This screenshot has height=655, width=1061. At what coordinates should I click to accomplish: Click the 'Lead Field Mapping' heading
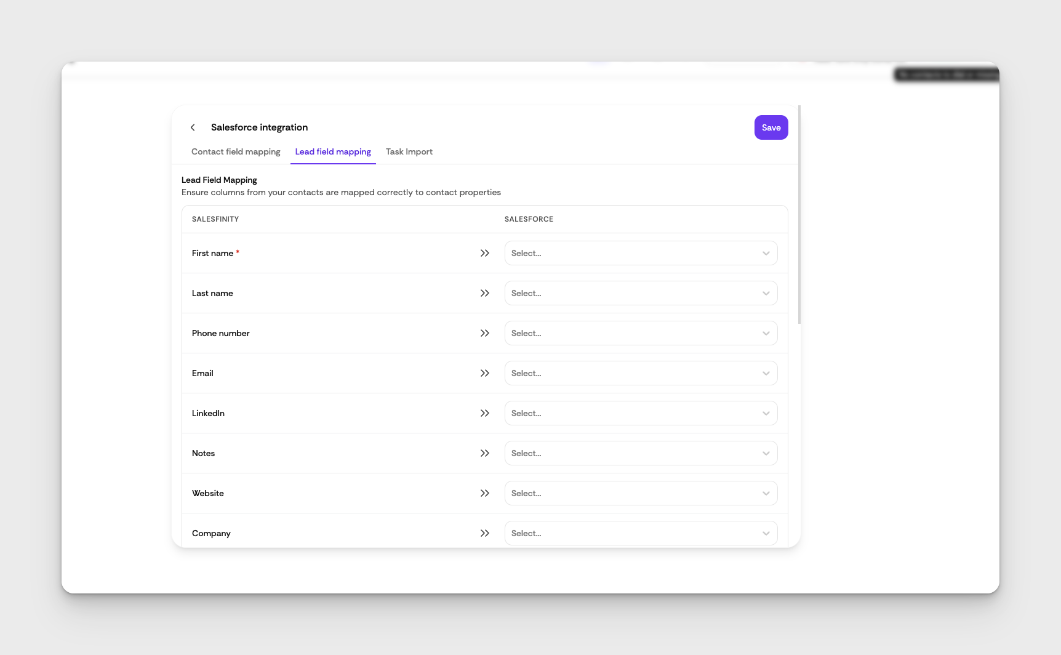click(x=219, y=180)
